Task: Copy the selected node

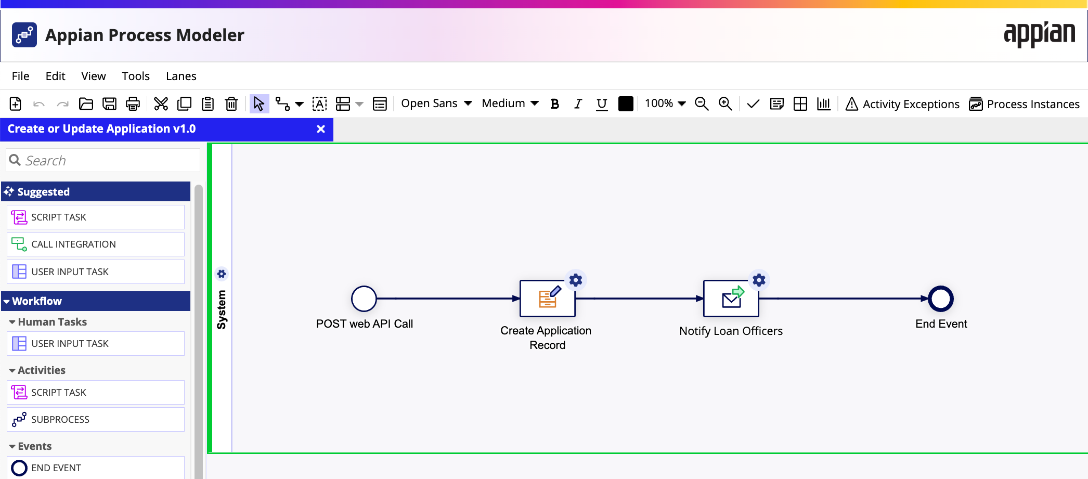Action: tap(184, 104)
